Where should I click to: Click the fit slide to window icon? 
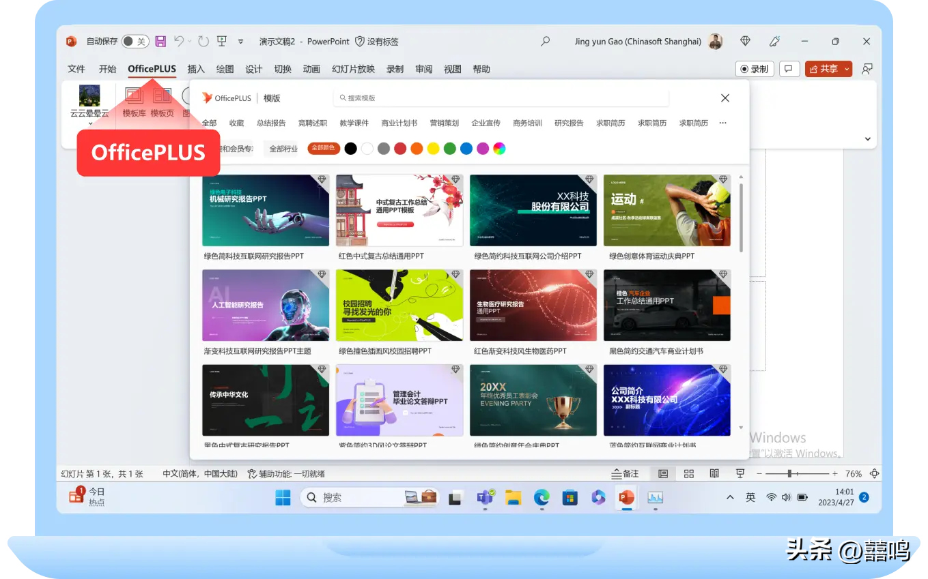pos(875,473)
